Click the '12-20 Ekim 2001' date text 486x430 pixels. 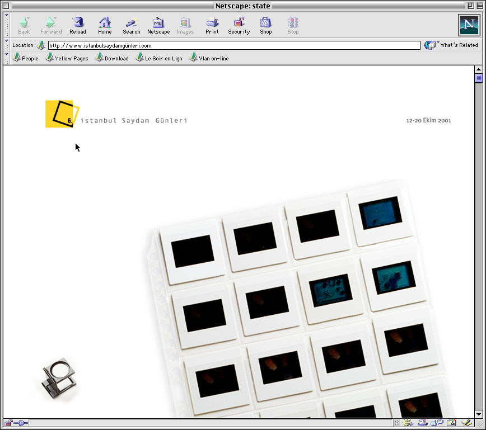(428, 120)
